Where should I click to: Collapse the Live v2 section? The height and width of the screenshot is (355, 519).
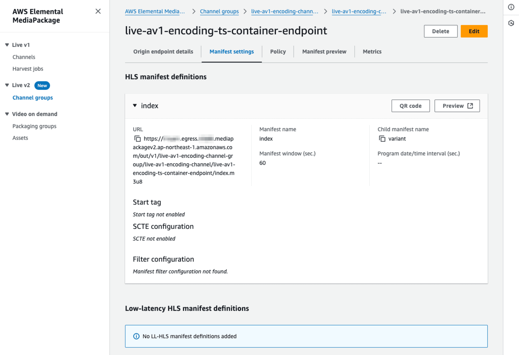pyautogui.click(x=7, y=85)
